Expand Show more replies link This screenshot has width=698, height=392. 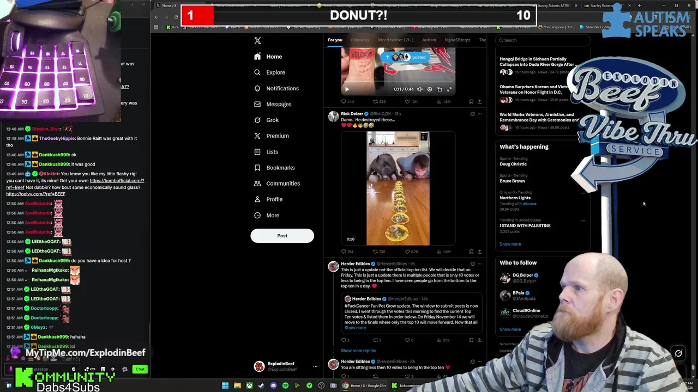358,351
